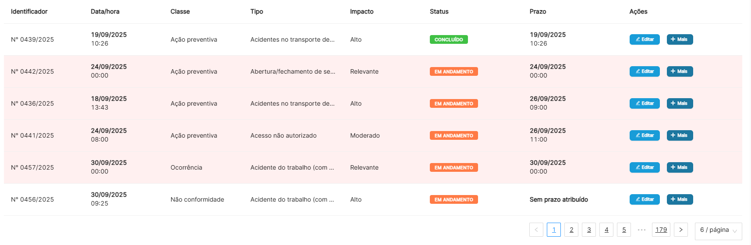The image size is (751, 245).
Task: Expand Mais menu for Nº 0442/2025
Action: (x=680, y=71)
